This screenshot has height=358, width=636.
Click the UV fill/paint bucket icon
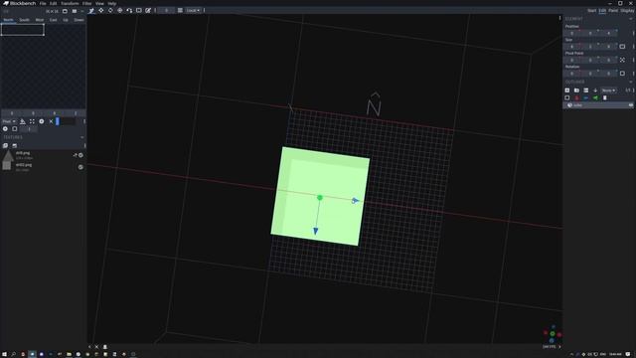coord(23,121)
